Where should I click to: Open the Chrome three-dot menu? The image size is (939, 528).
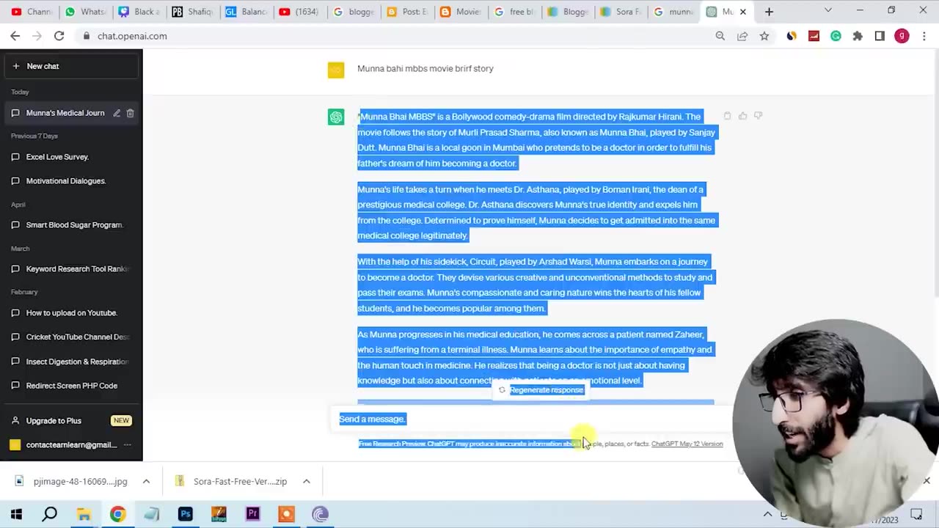pos(923,36)
